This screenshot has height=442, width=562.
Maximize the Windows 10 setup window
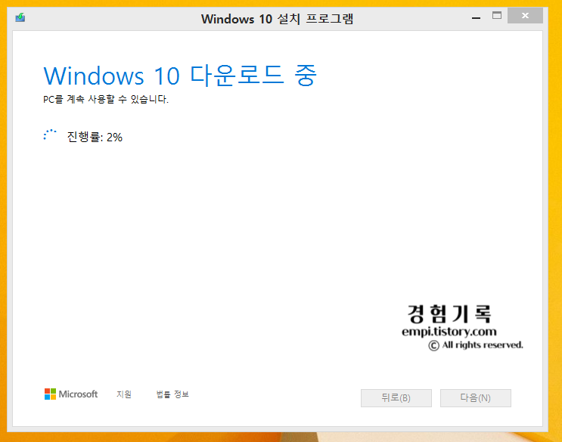click(497, 15)
